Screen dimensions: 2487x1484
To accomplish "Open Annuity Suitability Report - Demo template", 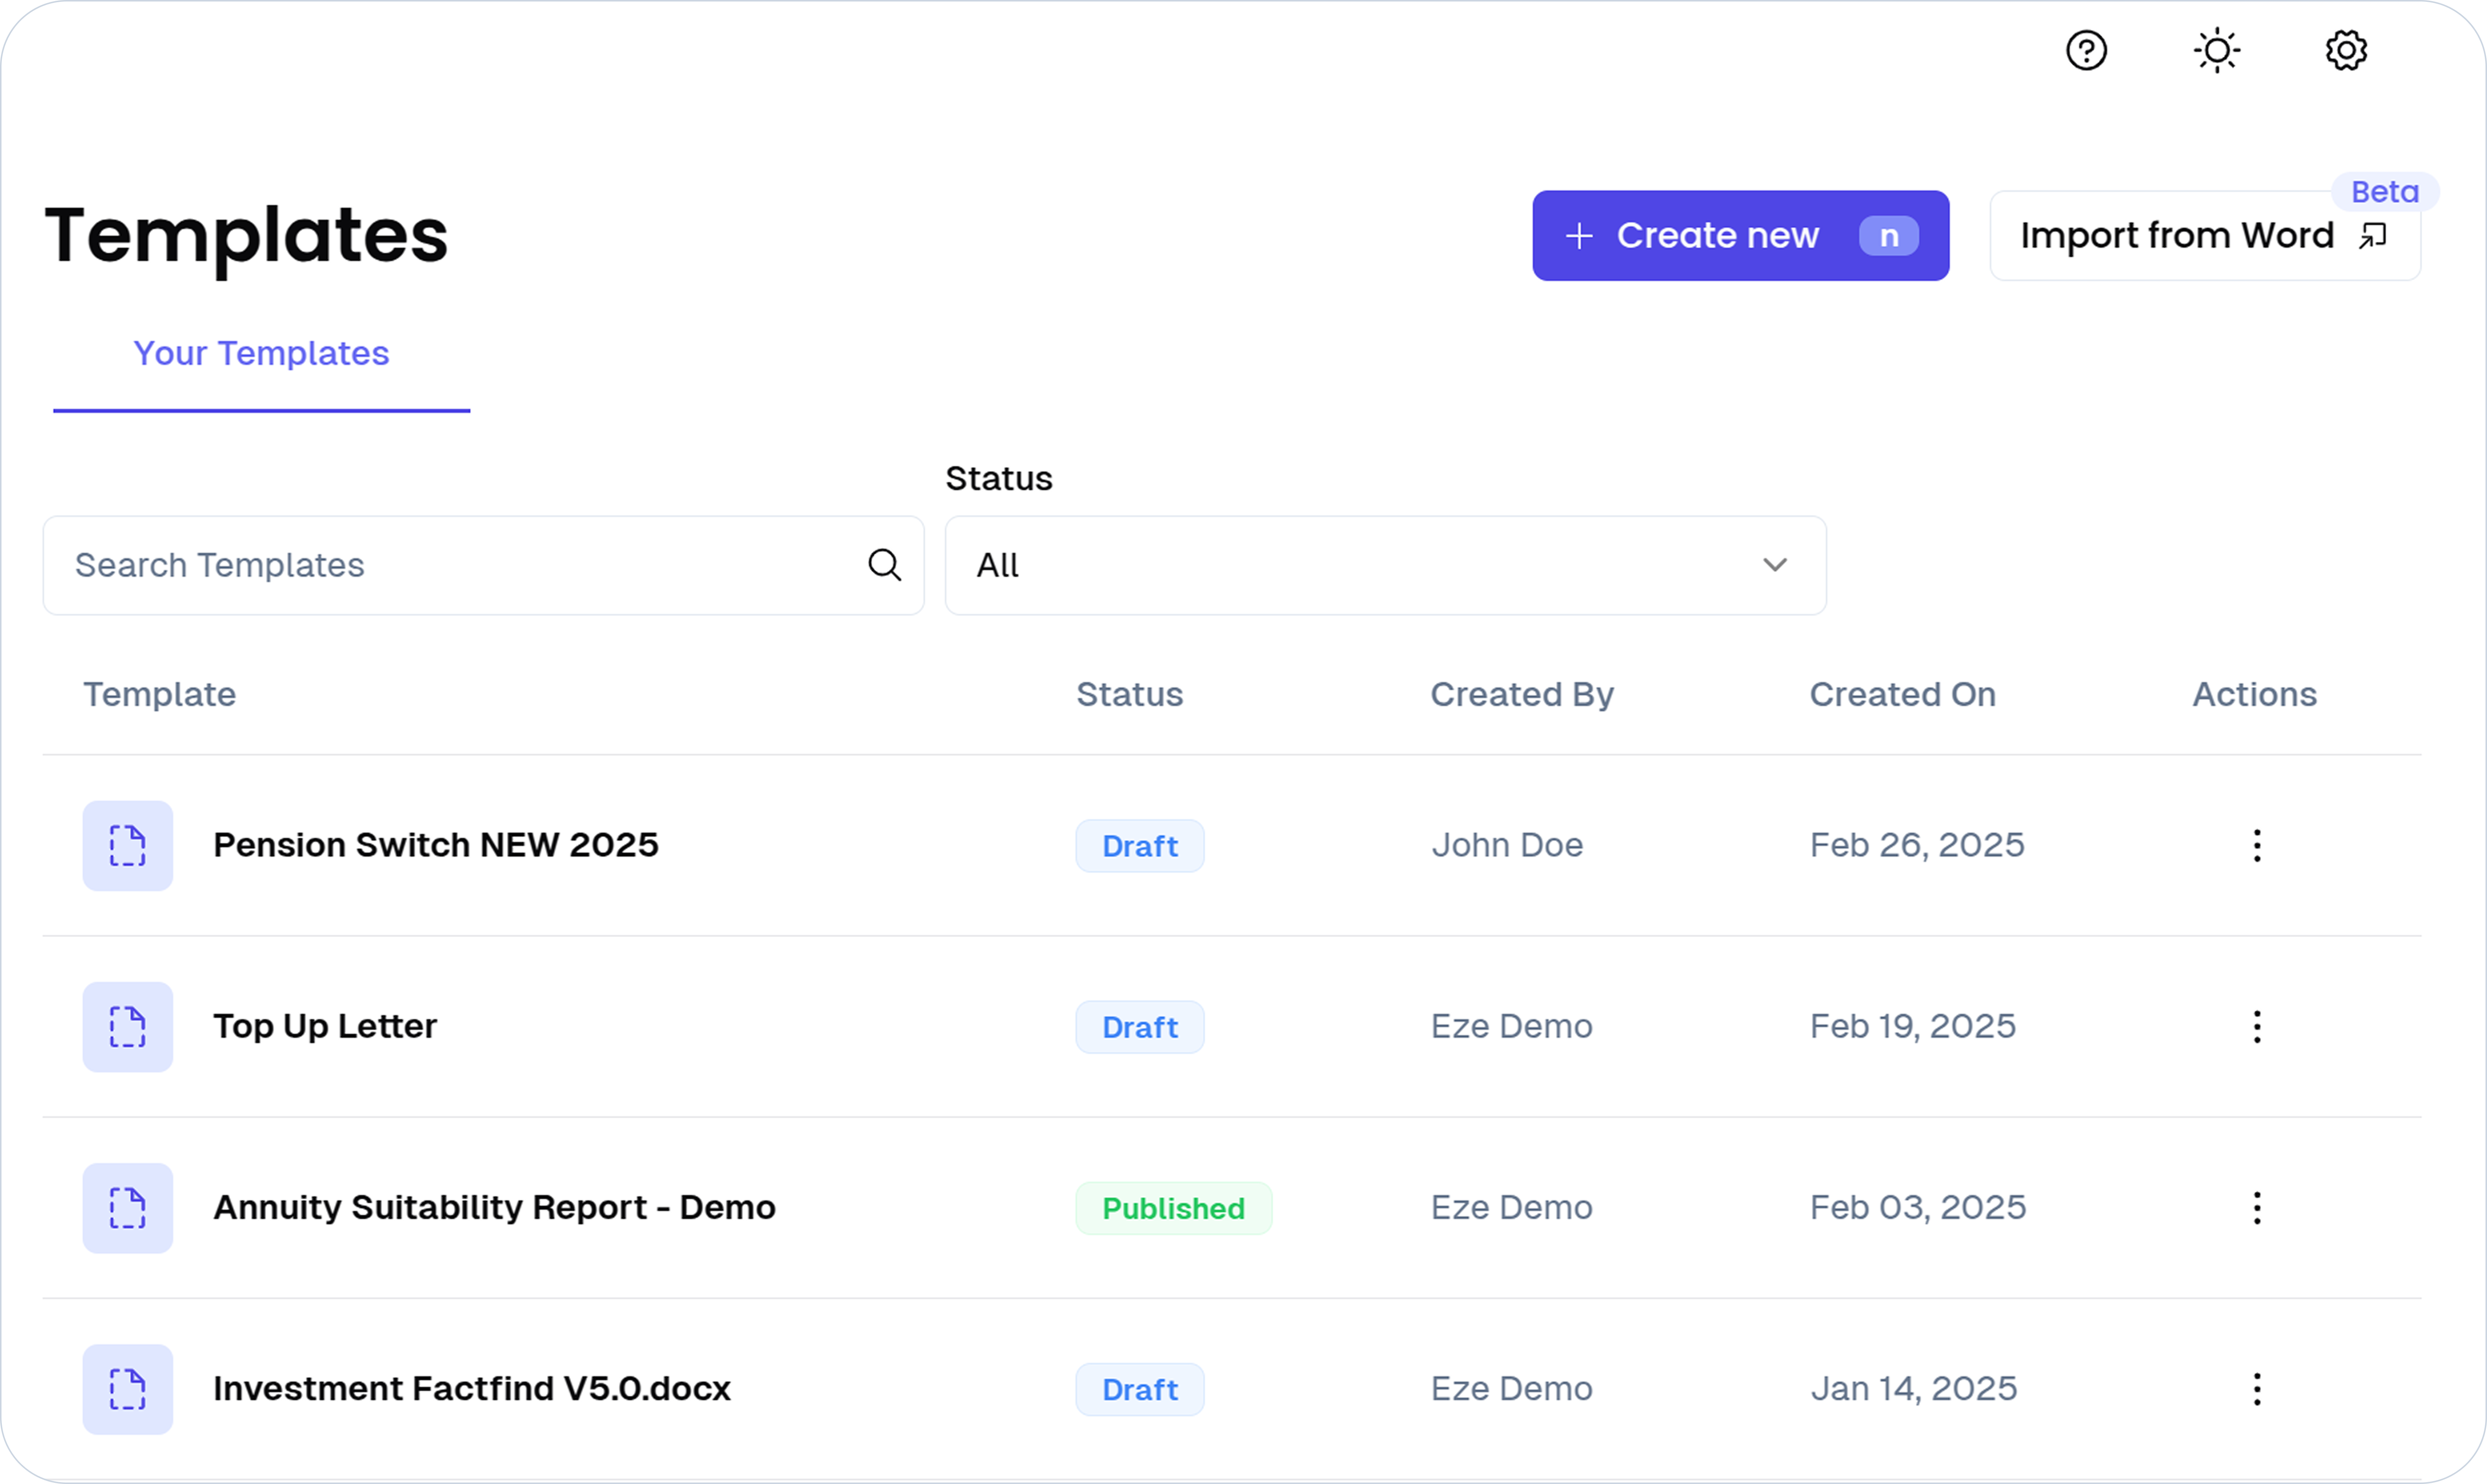I will click(494, 1208).
